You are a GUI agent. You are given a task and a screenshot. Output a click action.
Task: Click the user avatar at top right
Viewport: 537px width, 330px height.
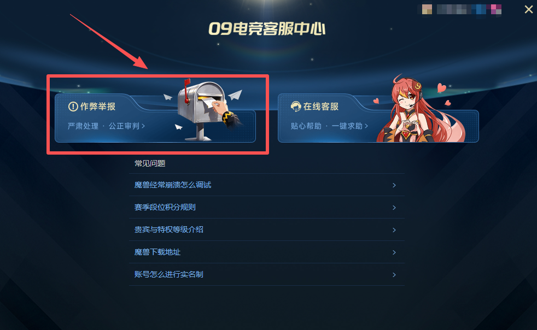pyautogui.click(x=427, y=9)
